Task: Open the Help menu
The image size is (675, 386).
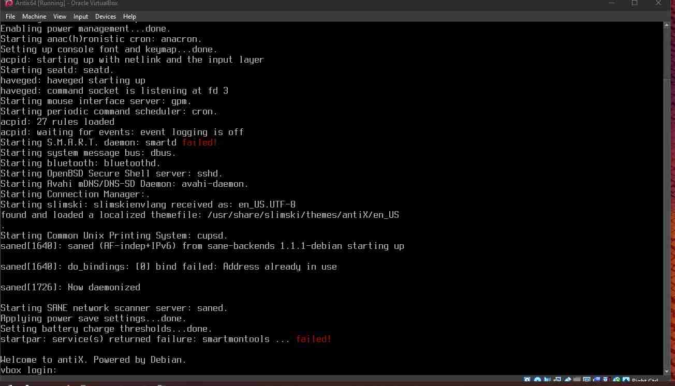Action: tap(129, 17)
